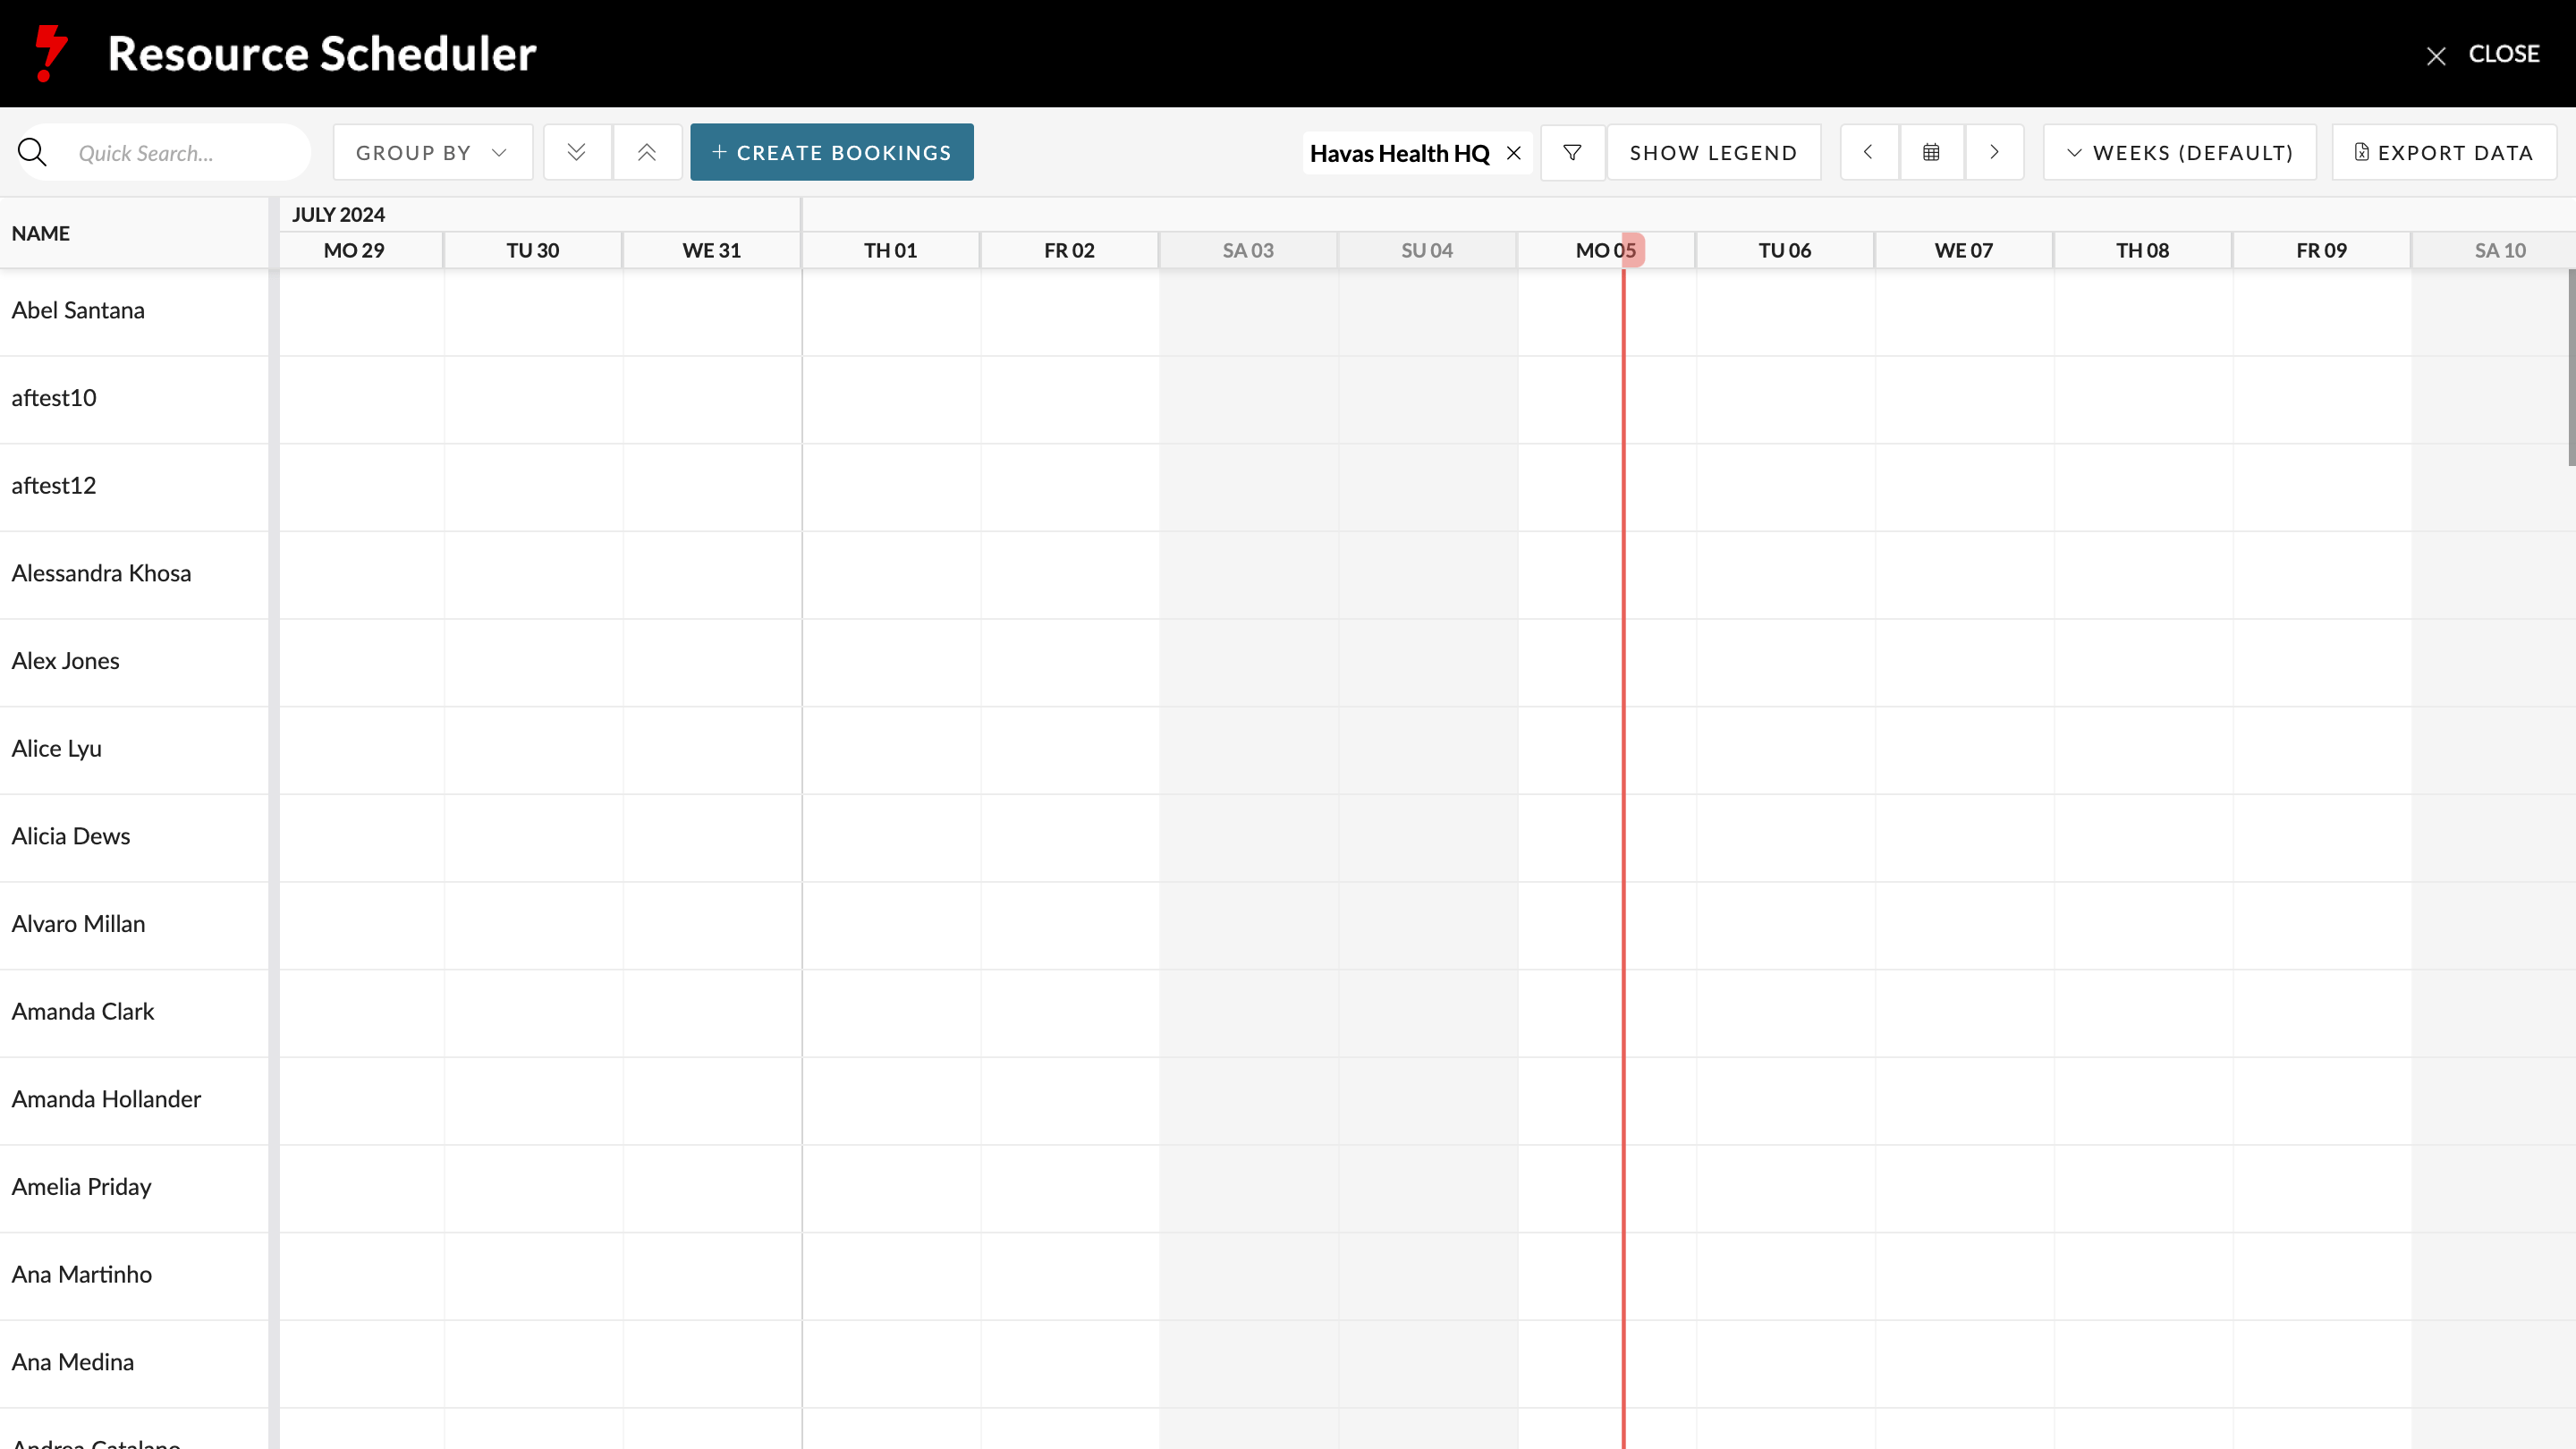The image size is (2576, 1449).
Task: Click the TH 01 day header
Action: [890, 250]
